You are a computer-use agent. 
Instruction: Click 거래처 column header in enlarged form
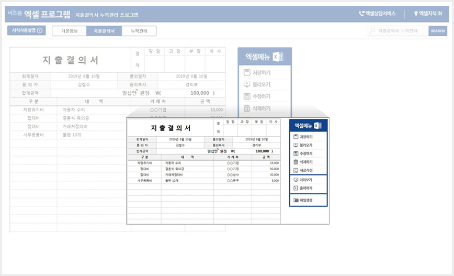click(233, 157)
